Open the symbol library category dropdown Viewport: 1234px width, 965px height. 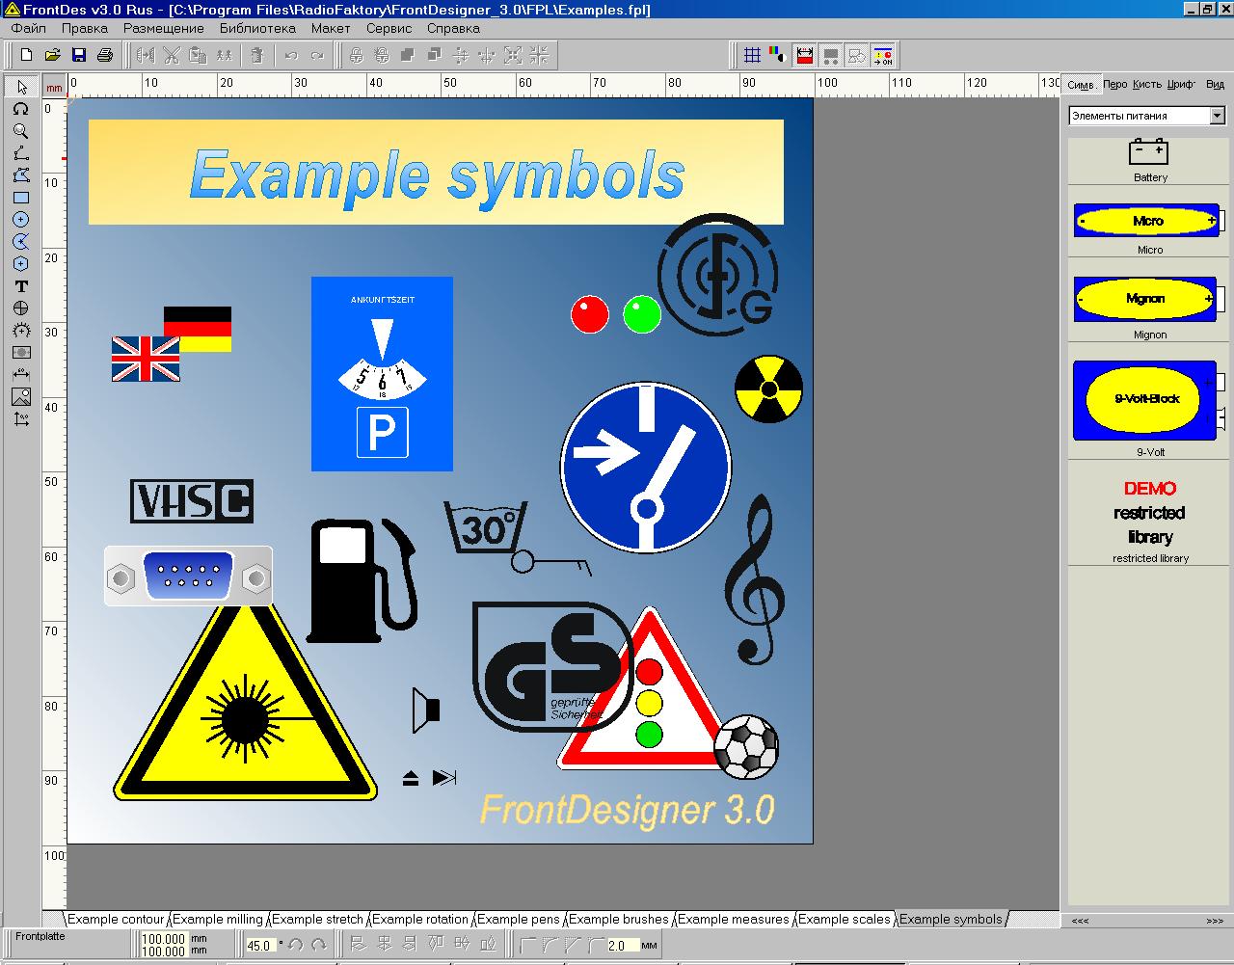[x=1218, y=116]
